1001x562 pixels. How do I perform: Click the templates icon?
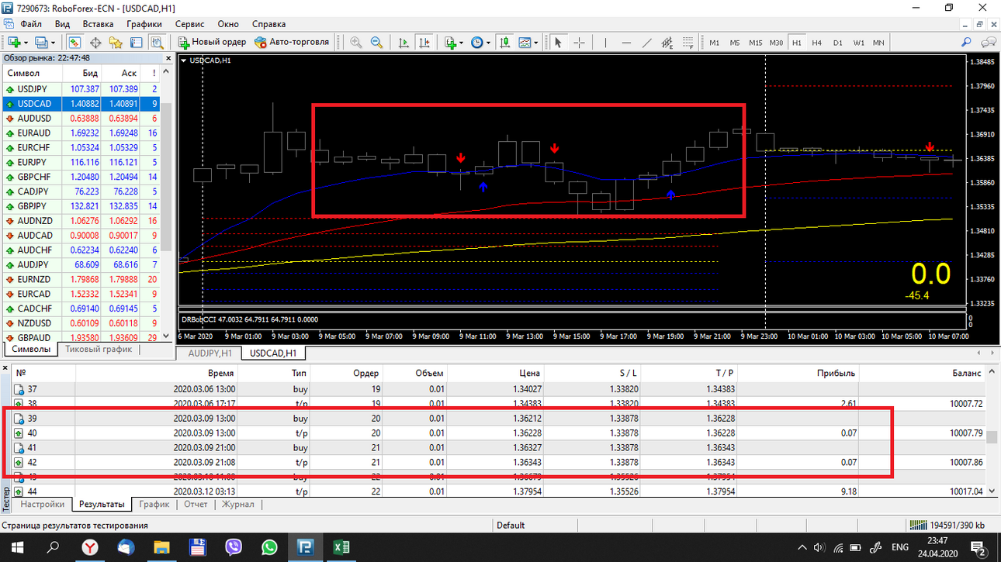point(525,42)
